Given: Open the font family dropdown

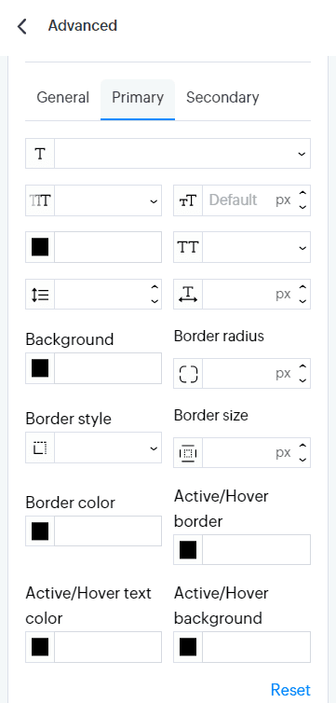Looking at the screenshot, I should pyautogui.click(x=182, y=154).
